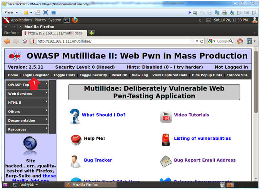Reload the current page
This screenshot has height=190, width=260.
pos(202,41)
